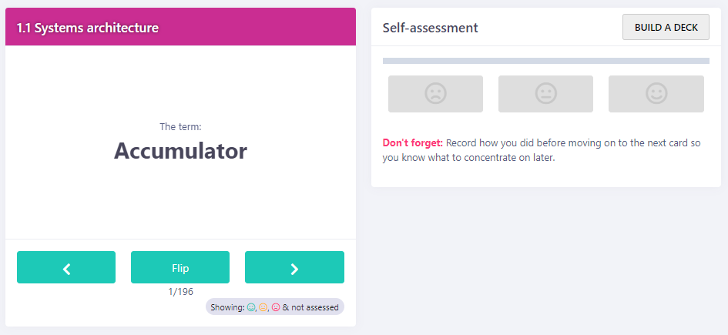The image size is (728, 335).
Task: Click the 'Don't forget:' reminder label
Action: pyautogui.click(x=412, y=142)
